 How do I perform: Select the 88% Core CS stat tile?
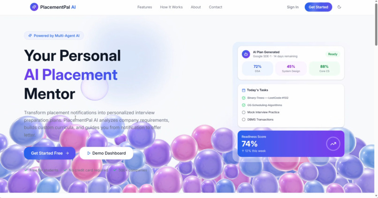click(x=324, y=68)
